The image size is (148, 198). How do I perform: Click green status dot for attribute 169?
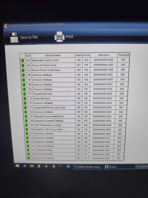24,89
